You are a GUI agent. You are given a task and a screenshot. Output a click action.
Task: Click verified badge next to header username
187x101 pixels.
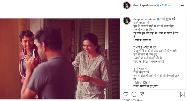[x=158, y=5]
